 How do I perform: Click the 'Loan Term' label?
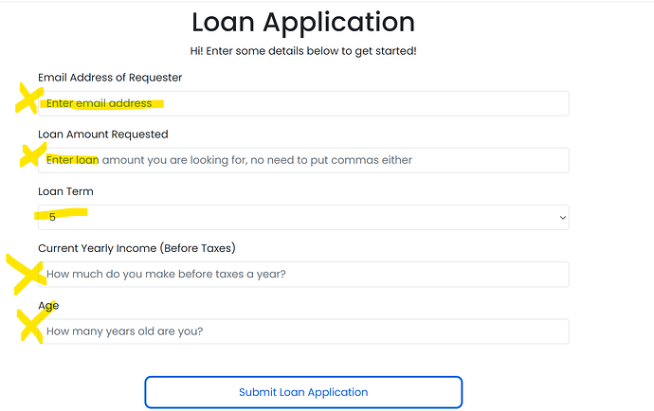click(x=66, y=191)
